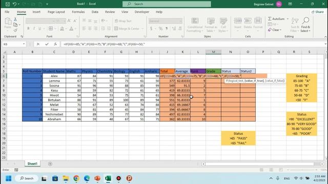
Task: Click the taskbar Search button
Action: point(27,178)
